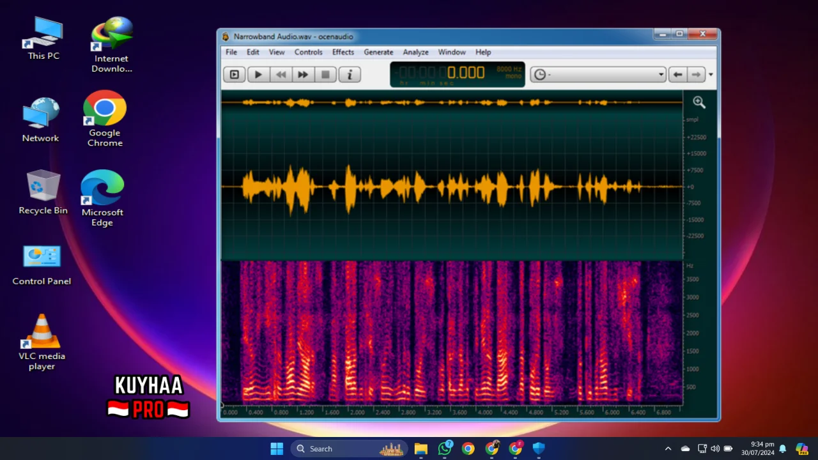This screenshot has width=818, height=460.
Task: Open notifications bell in system tray
Action: pos(782,448)
